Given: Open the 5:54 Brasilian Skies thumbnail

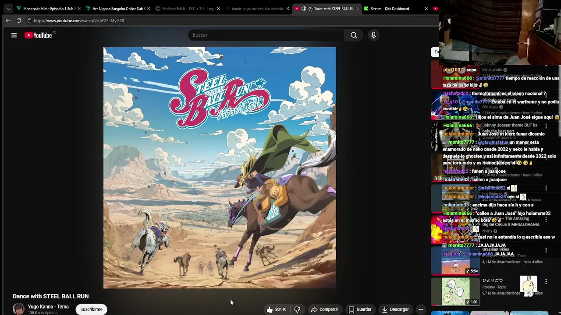Looking at the screenshot, I should click(455, 261).
